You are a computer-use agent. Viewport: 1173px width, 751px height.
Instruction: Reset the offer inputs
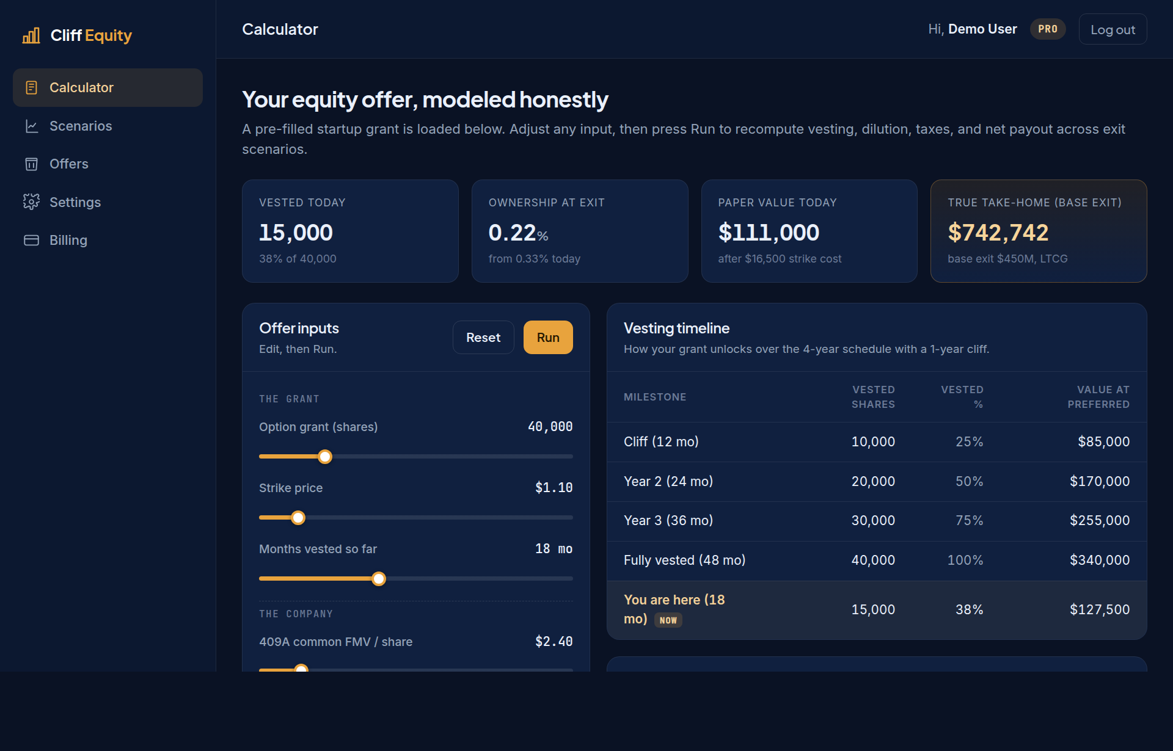pos(483,338)
